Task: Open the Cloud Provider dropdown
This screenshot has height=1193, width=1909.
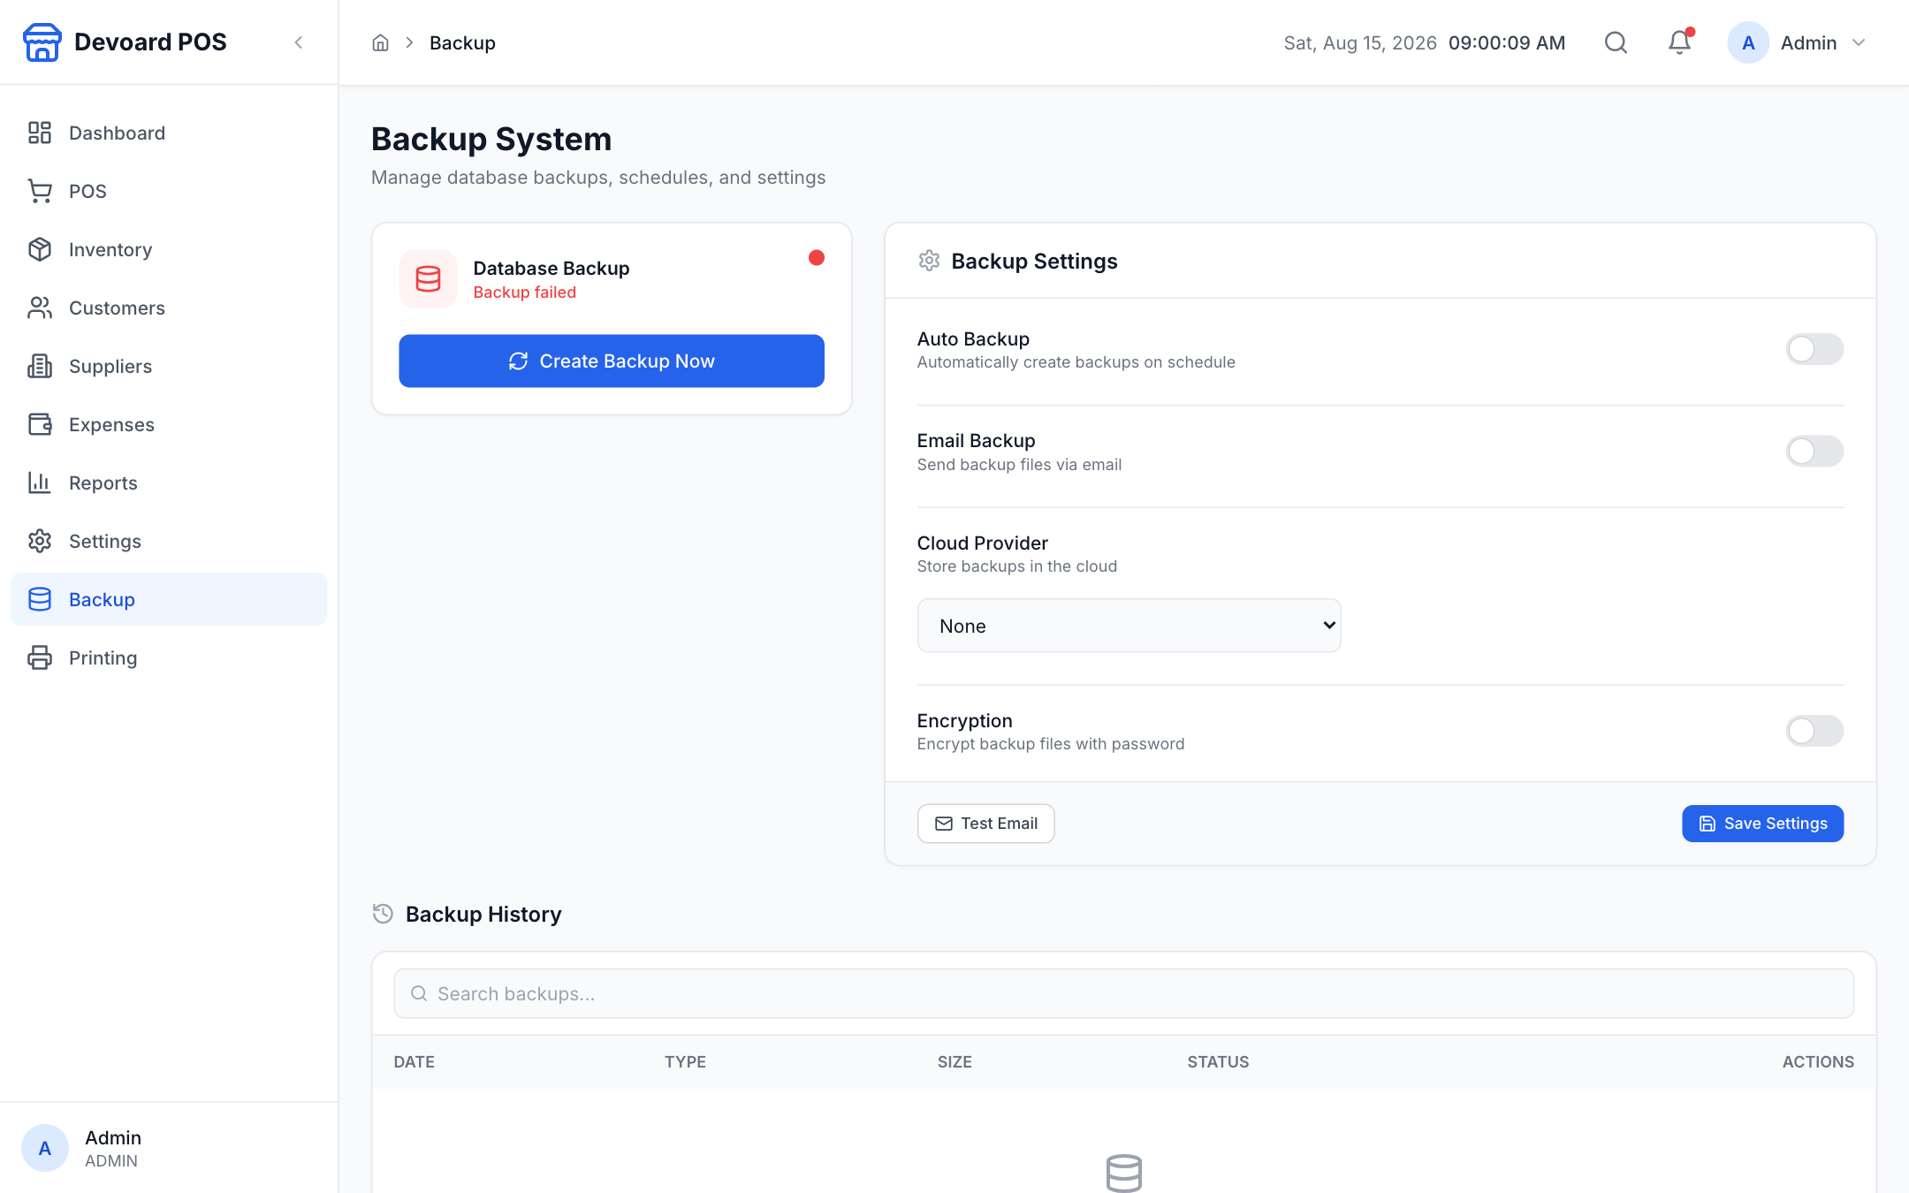Action: (1129, 626)
